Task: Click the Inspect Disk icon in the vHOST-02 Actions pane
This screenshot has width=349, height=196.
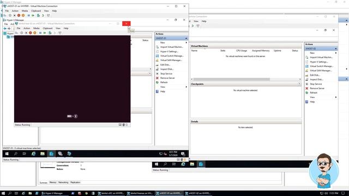Action: pos(307,79)
